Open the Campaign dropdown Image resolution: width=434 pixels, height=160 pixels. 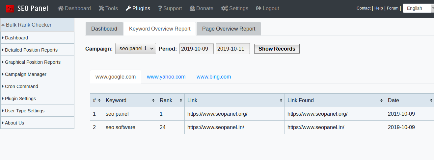tap(136, 49)
